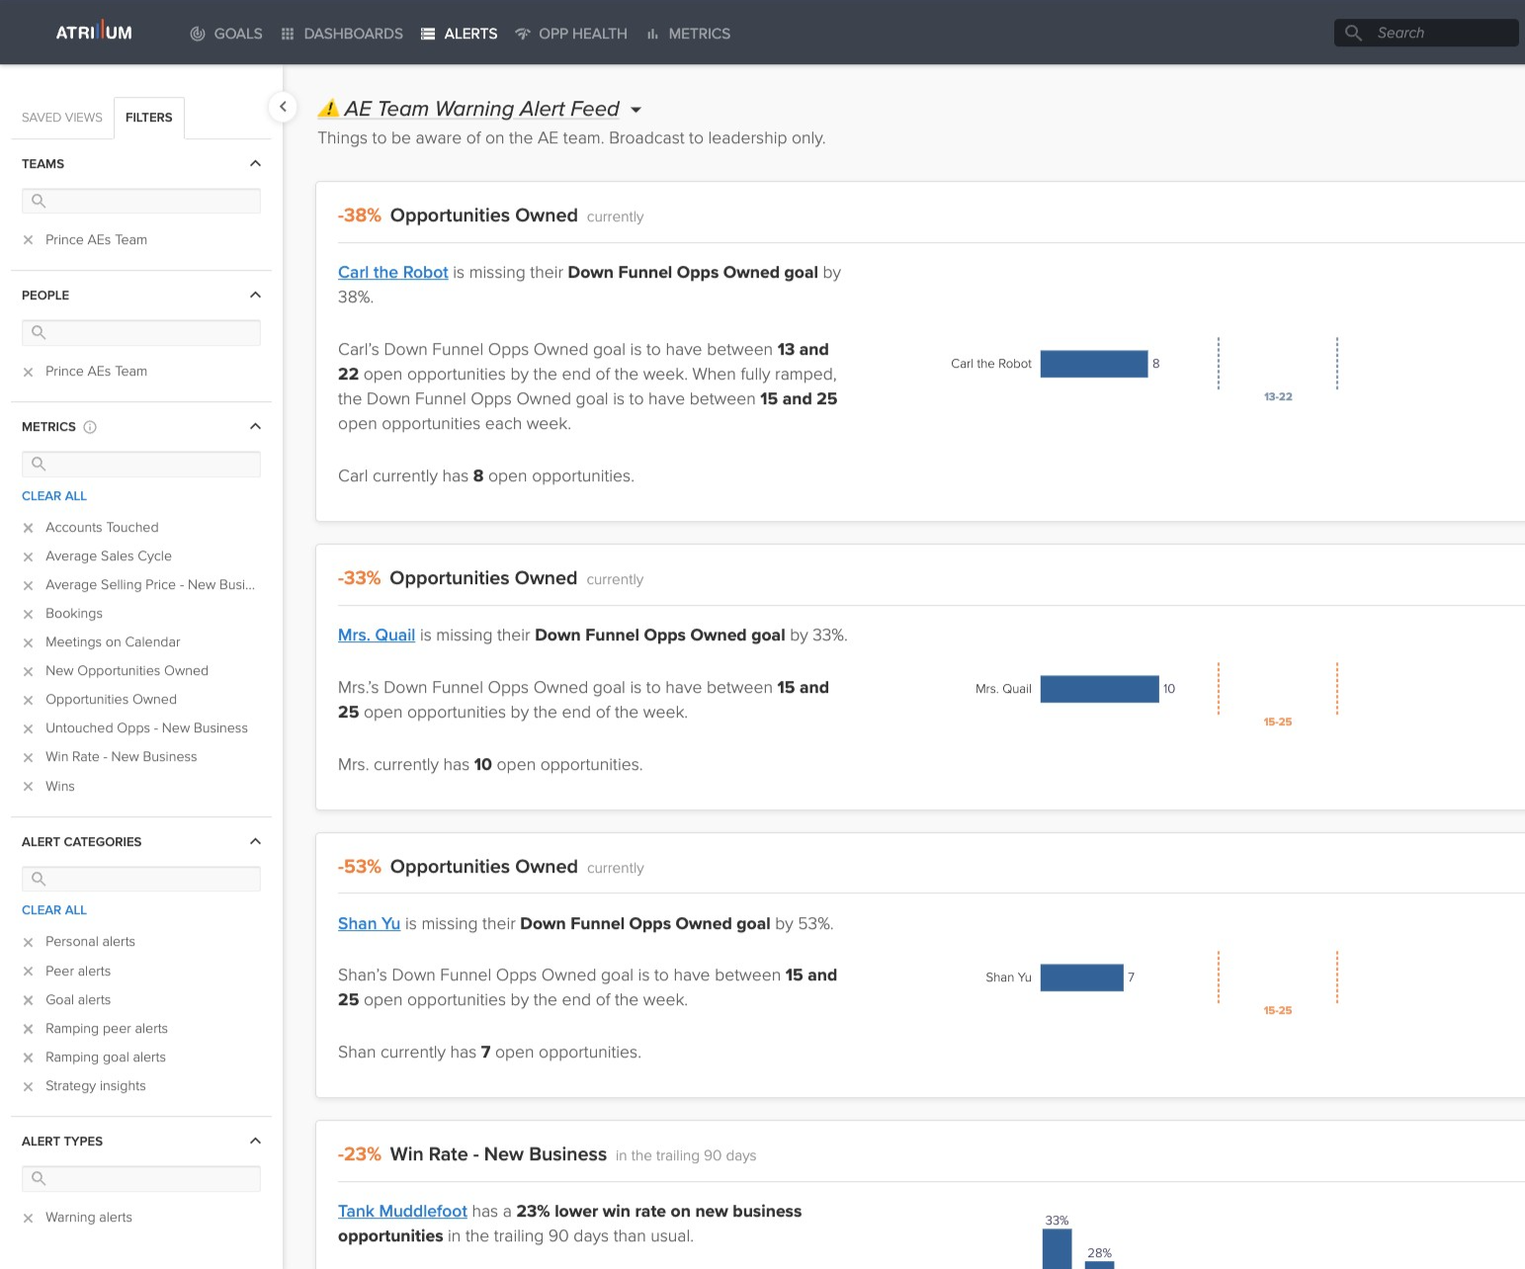Image resolution: width=1525 pixels, height=1269 pixels.
Task: Collapse the People filter section
Action: (x=255, y=295)
